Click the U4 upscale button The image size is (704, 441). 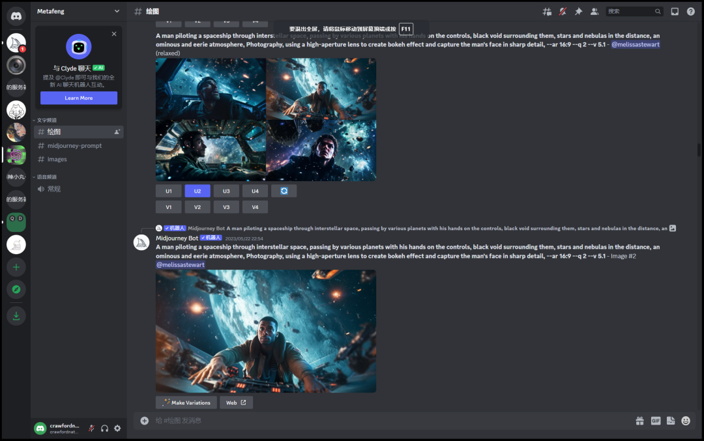click(x=255, y=191)
